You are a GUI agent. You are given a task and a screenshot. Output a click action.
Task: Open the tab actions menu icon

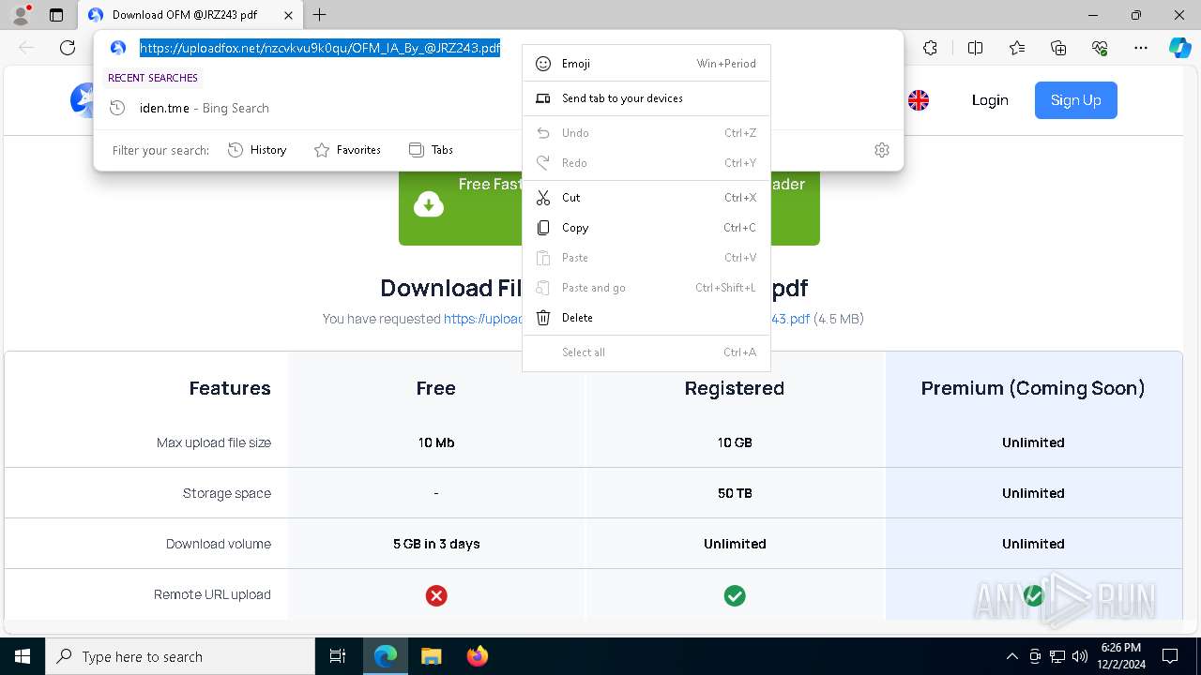point(56,15)
